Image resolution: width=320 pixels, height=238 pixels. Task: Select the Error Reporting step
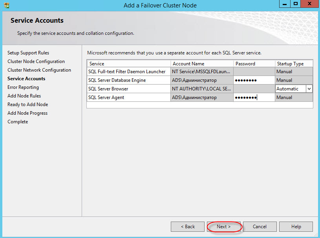coord(23,87)
